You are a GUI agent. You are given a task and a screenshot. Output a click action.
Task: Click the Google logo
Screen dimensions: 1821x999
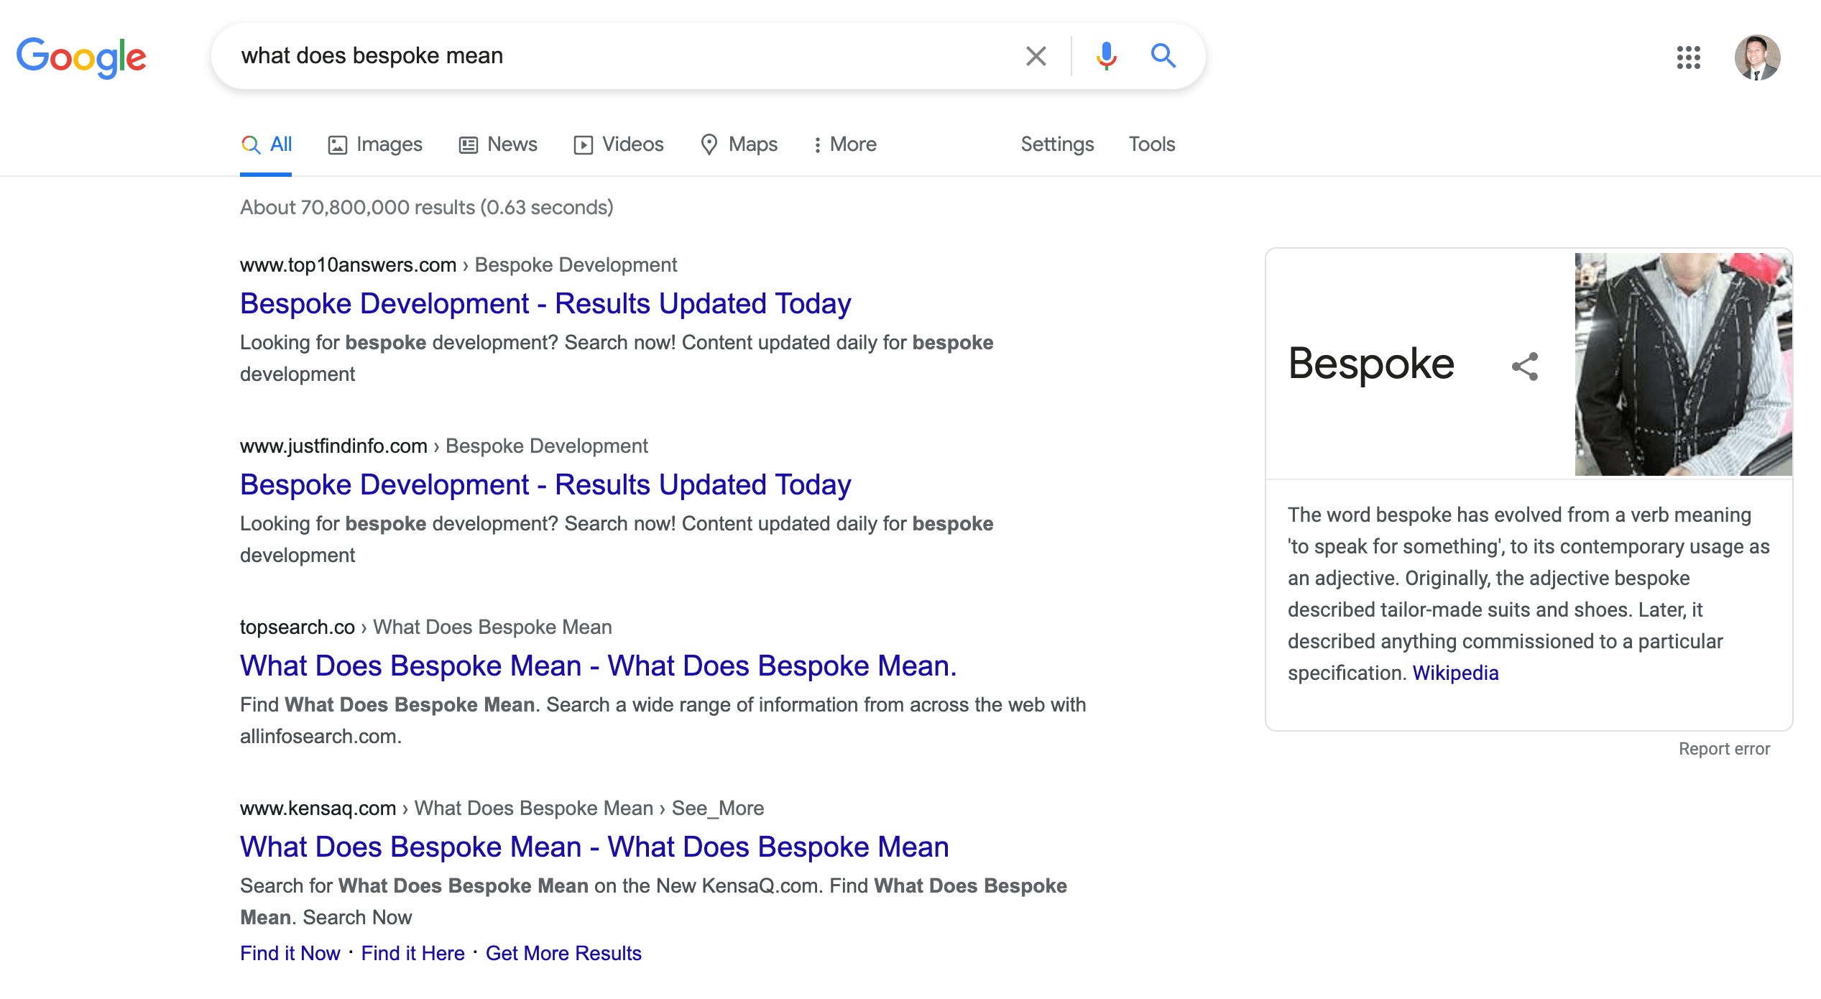pyautogui.click(x=81, y=57)
